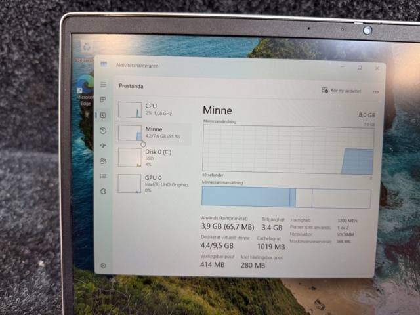Click the '4,4/9,5 GB' committed value

[x=217, y=245]
